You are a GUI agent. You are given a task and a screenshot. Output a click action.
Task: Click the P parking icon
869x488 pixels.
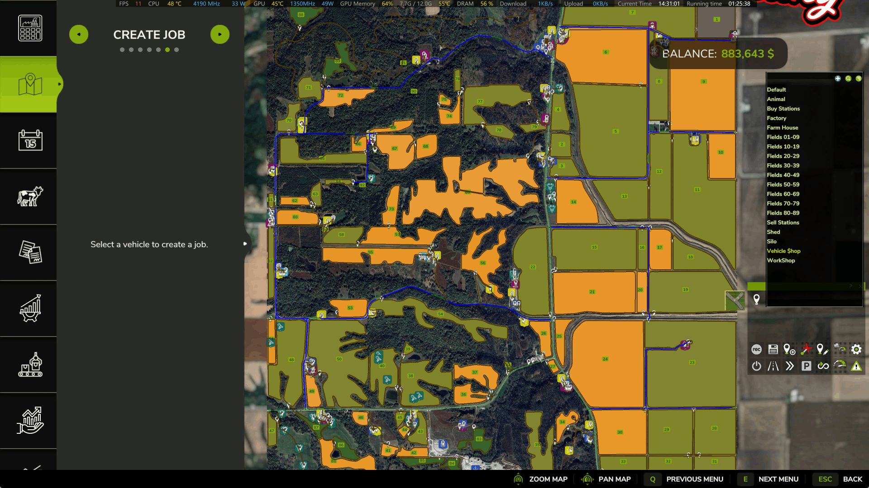[806, 366]
